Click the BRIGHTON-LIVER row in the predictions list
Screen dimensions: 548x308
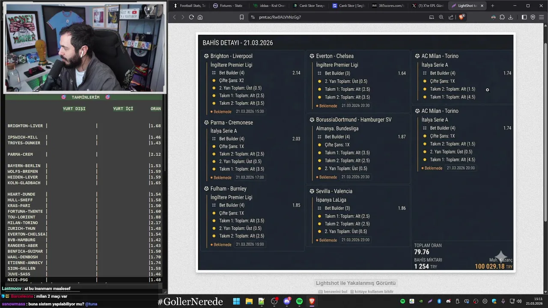(x=84, y=126)
